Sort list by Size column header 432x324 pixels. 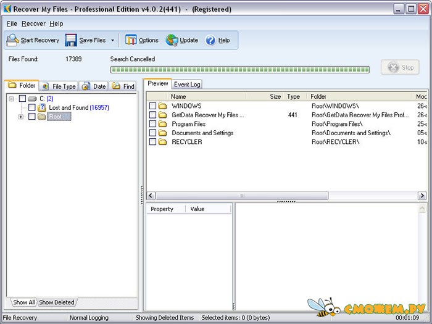tap(265, 96)
